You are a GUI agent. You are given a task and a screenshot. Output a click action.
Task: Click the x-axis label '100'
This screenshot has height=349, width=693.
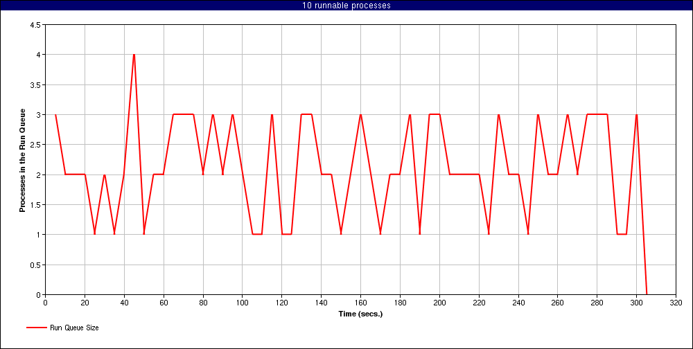242,303
